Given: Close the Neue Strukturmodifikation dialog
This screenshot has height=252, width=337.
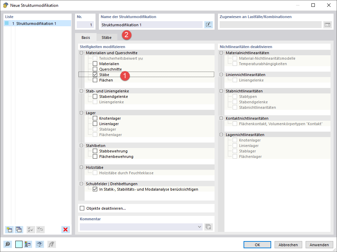Looking at the screenshot, I should 329,5.
